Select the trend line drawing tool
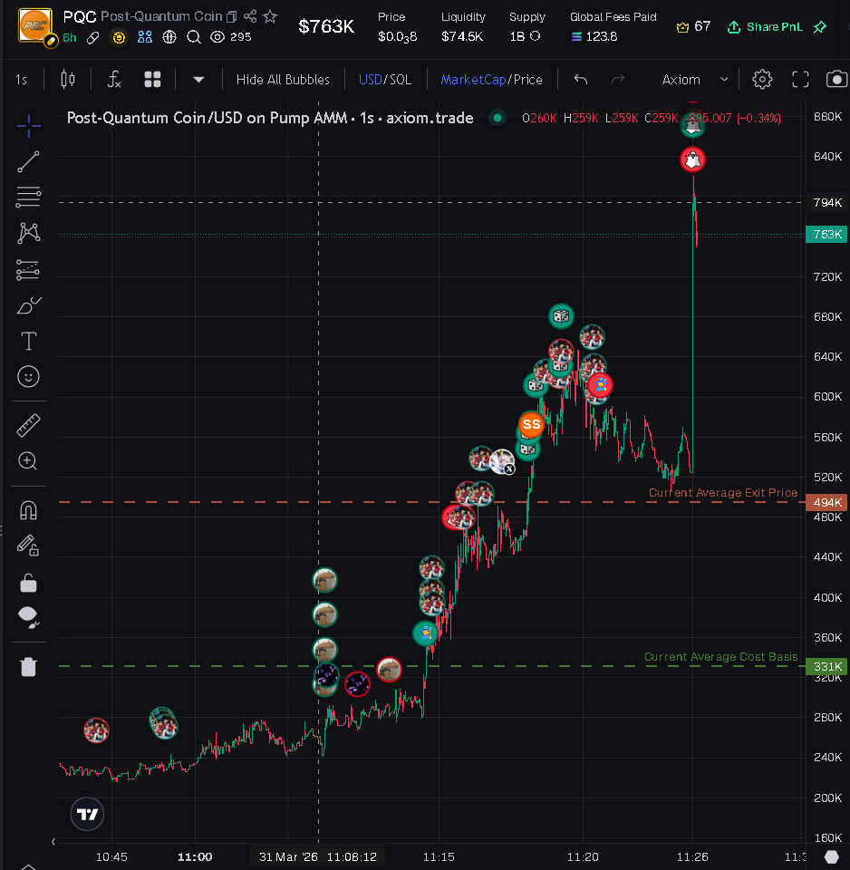The image size is (850, 870). click(x=28, y=161)
